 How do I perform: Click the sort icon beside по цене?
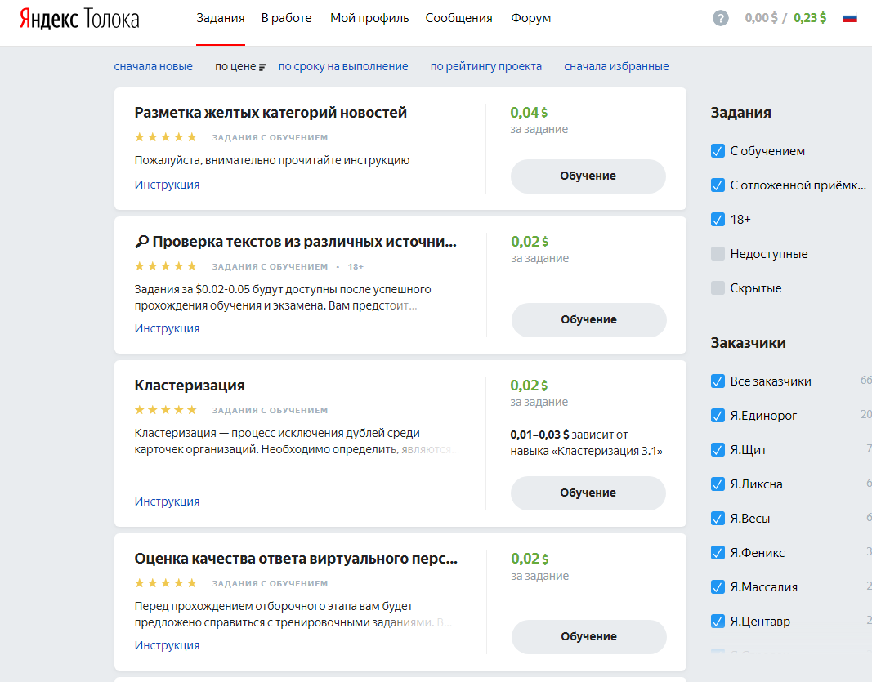262,67
